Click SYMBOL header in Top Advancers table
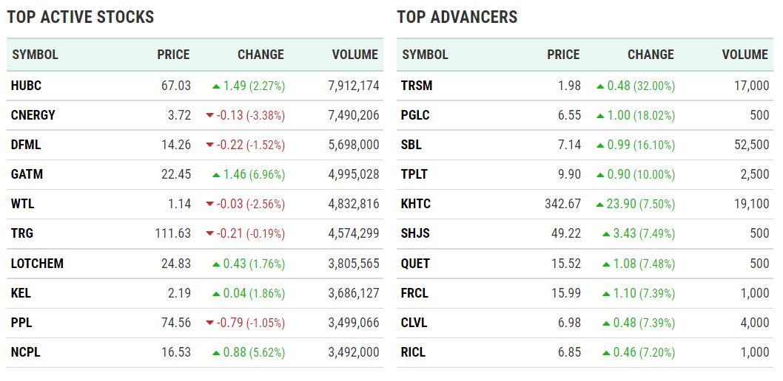The image size is (783, 381). coord(425,55)
